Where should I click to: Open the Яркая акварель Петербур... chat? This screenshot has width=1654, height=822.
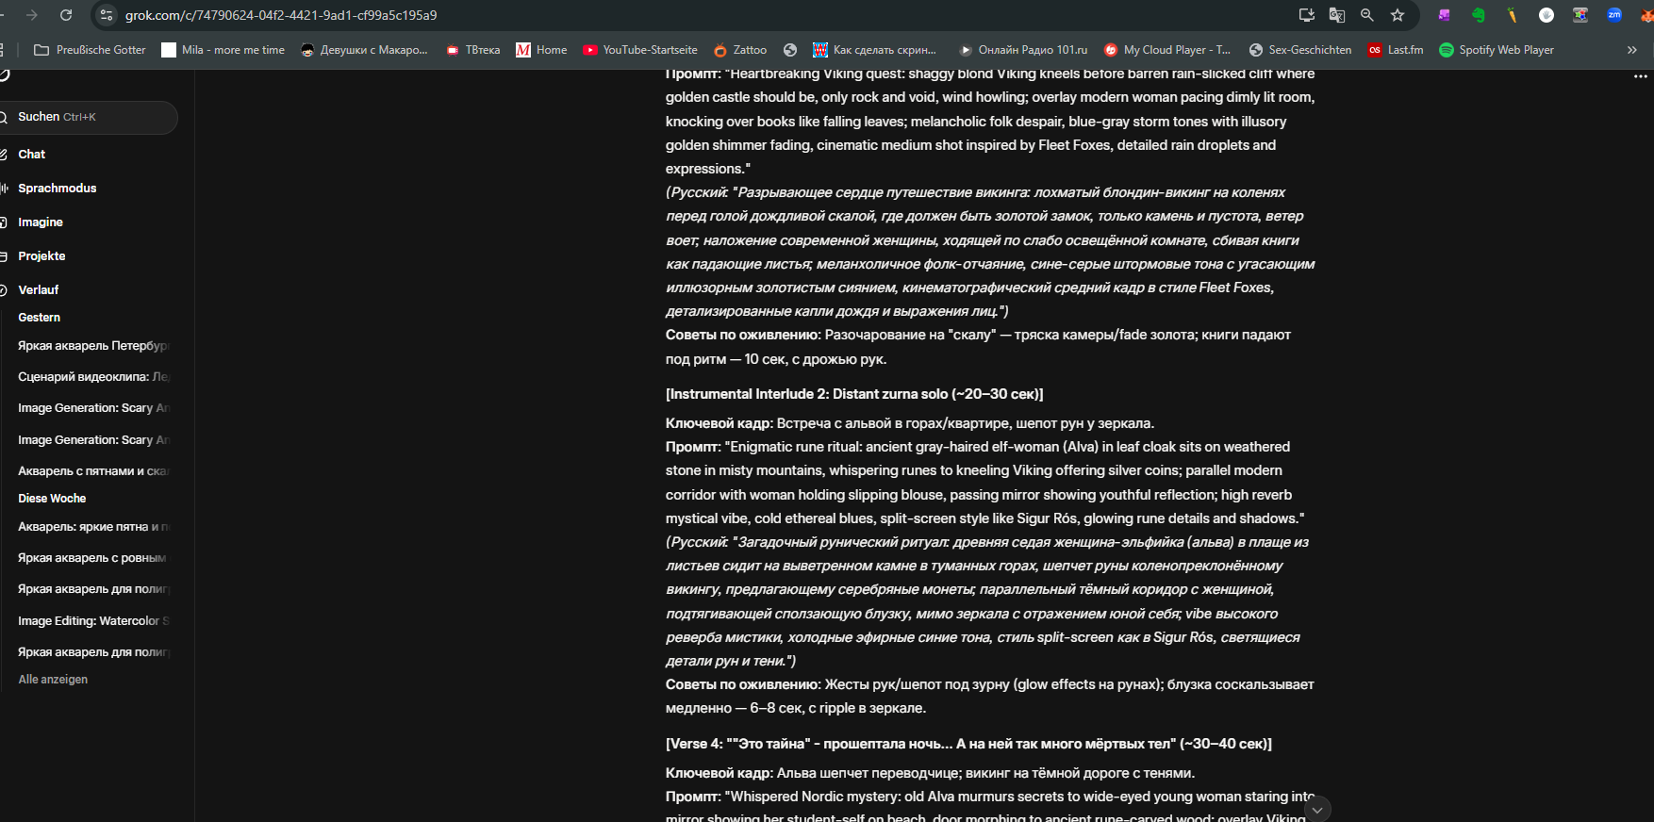pyautogui.click(x=93, y=346)
